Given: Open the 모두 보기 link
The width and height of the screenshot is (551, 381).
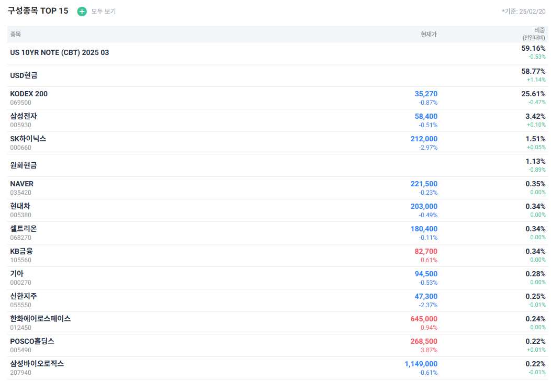Looking at the screenshot, I should pyautogui.click(x=103, y=11).
